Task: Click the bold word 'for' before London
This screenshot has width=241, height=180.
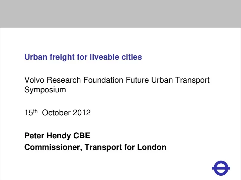Action: coord(130,147)
